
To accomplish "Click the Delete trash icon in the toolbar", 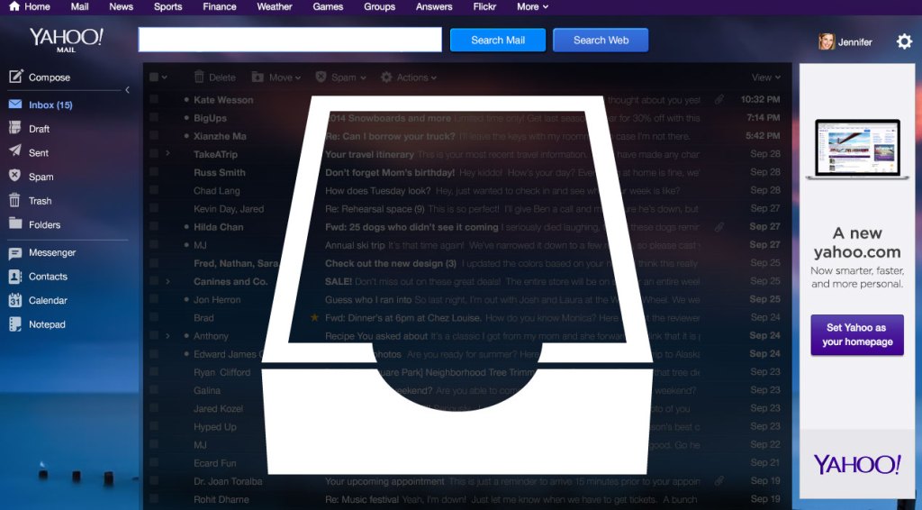I will point(199,77).
